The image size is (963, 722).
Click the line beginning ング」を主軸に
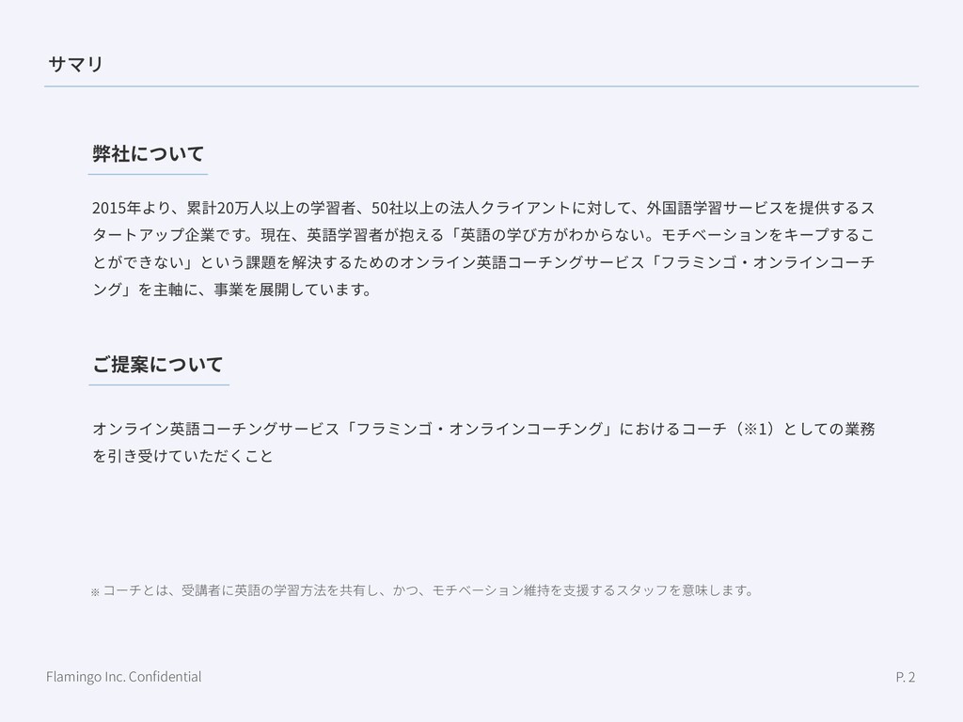232,290
